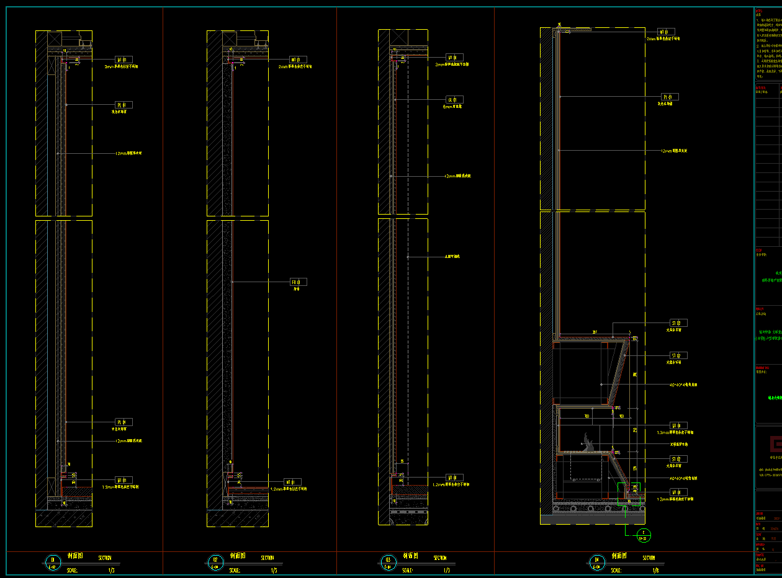Click the green detail callout circle below section 04
This screenshot has height=578, width=782.
pyautogui.click(x=645, y=534)
